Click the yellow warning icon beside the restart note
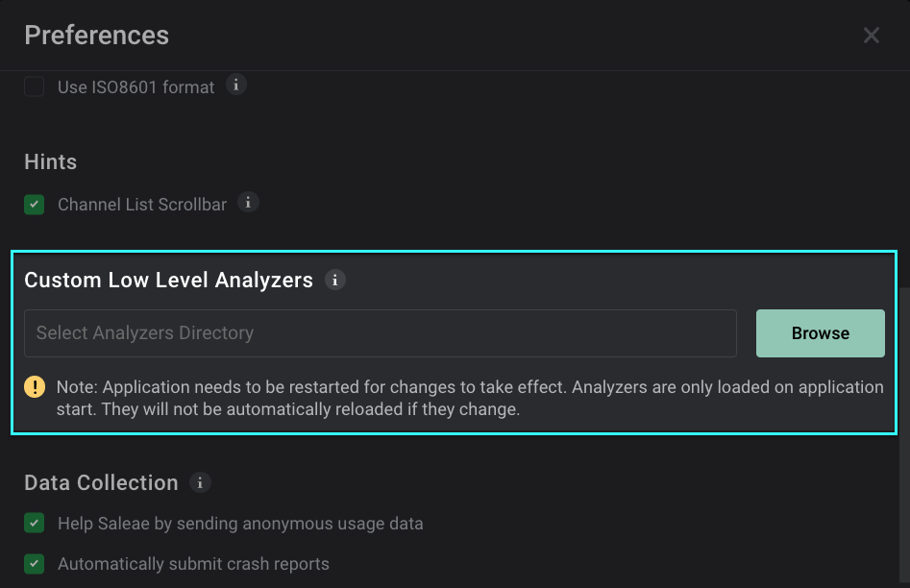The height and width of the screenshot is (588, 910). (x=35, y=386)
